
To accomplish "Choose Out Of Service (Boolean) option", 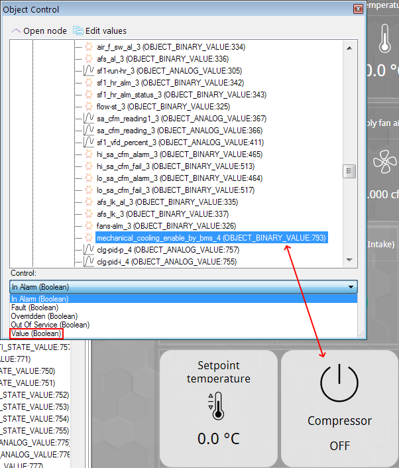I will coord(50,325).
